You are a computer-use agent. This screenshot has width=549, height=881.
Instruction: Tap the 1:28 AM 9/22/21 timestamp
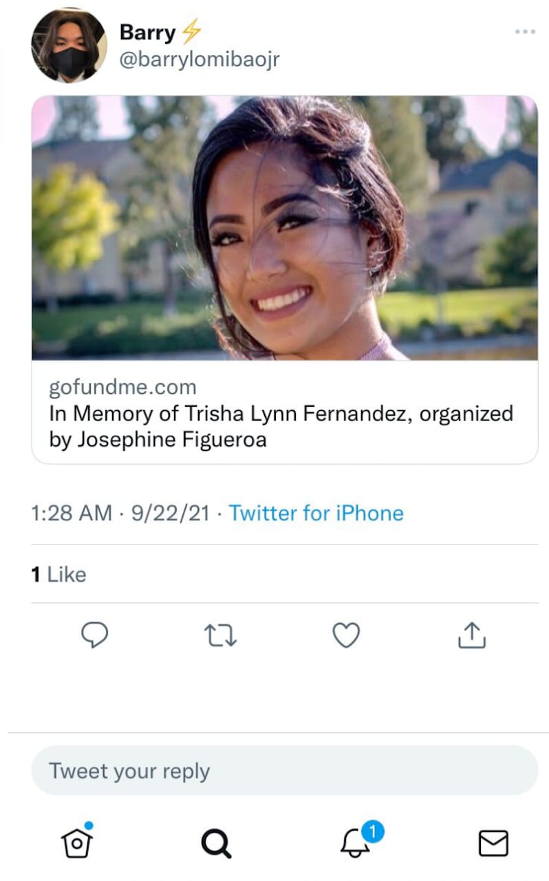pos(120,513)
